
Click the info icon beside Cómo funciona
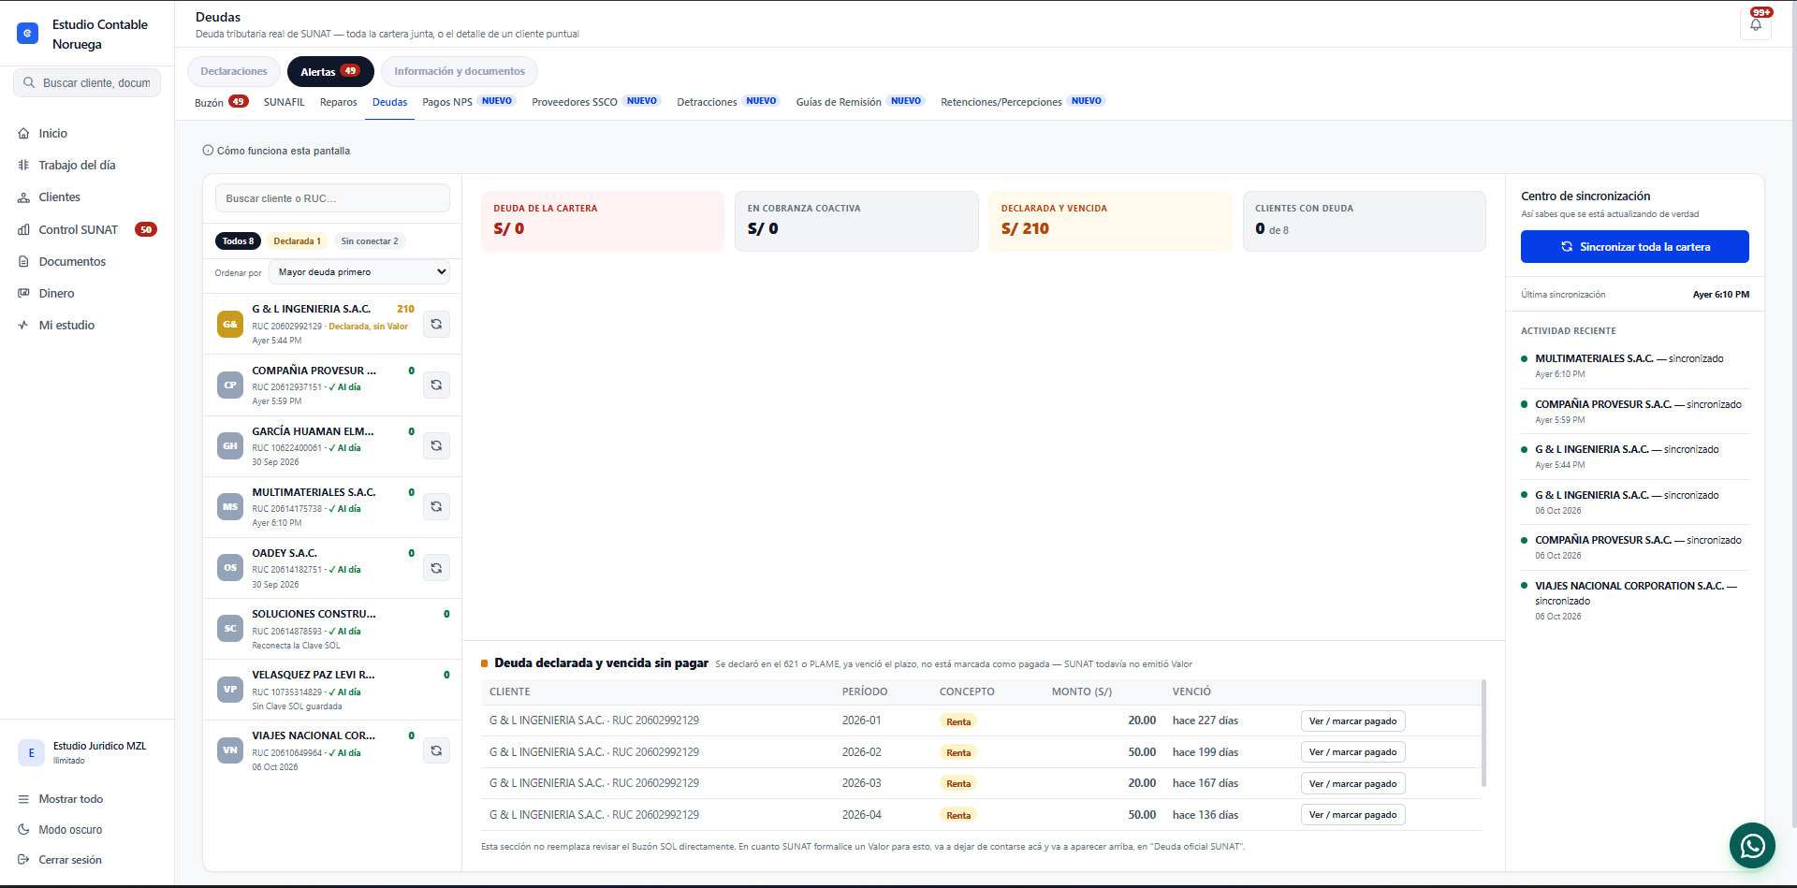tap(208, 151)
